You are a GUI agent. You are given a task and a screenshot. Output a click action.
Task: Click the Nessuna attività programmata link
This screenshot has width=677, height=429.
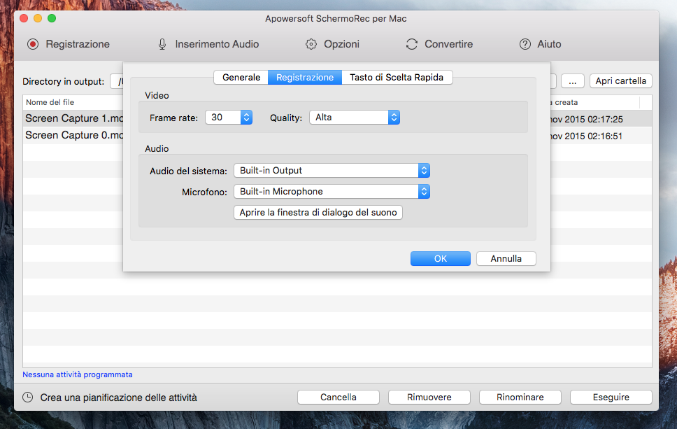tap(78, 374)
